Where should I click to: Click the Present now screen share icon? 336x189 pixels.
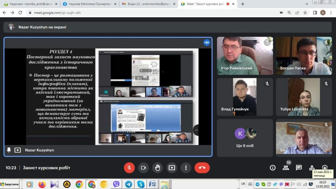172,168
